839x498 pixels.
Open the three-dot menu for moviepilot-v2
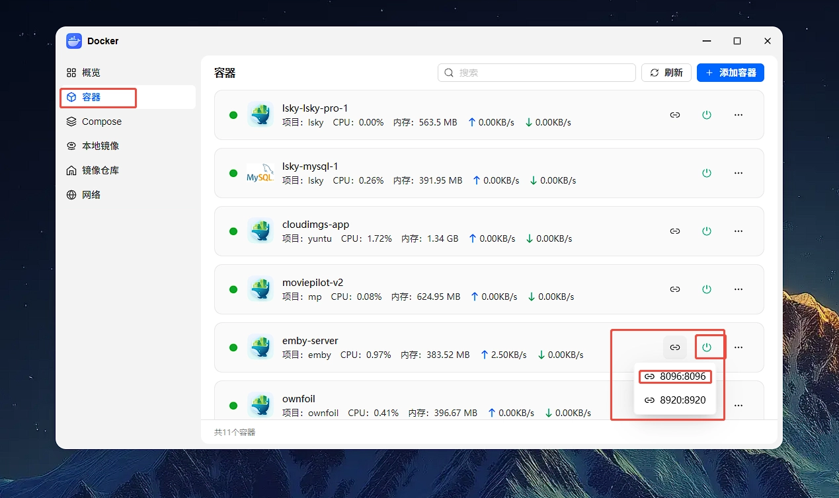pyautogui.click(x=739, y=289)
